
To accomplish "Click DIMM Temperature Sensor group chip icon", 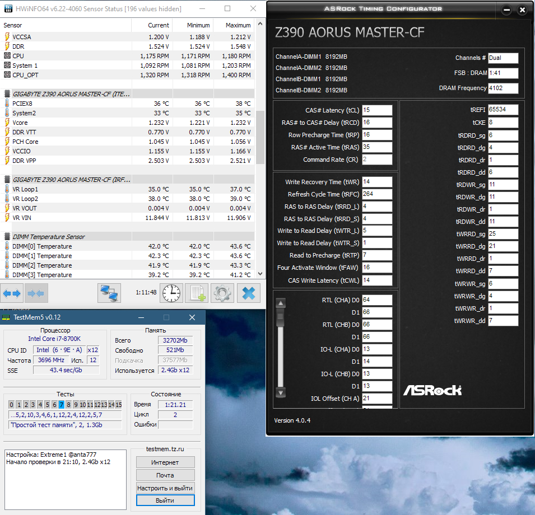I will pos(7,237).
